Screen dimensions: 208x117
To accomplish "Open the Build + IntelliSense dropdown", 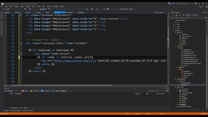I will [63, 91].
